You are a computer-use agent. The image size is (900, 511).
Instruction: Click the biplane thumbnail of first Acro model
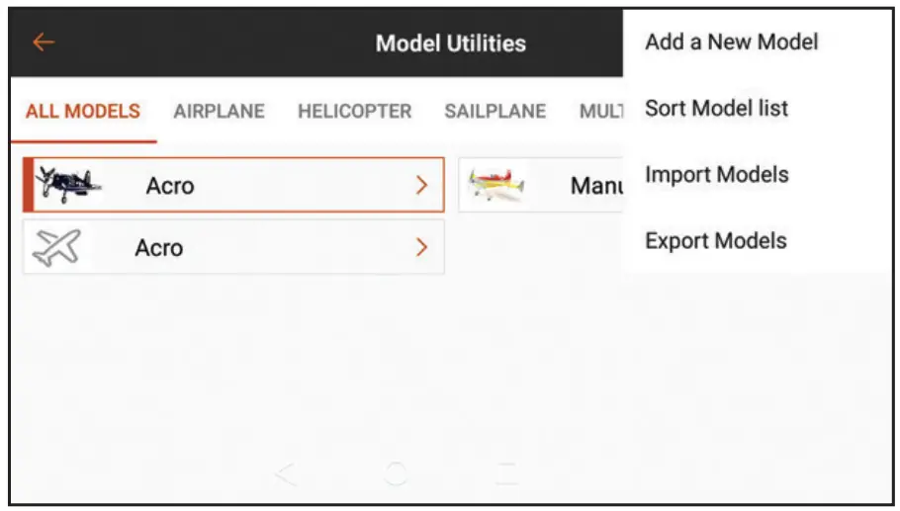coord(67,184)
